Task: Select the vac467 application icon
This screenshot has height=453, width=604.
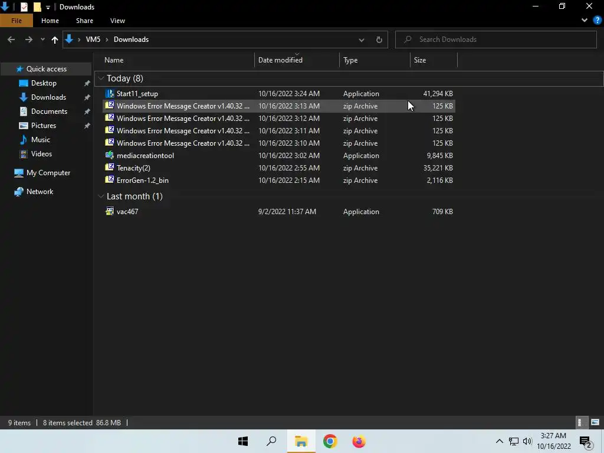Action: (x=109, y=211)
